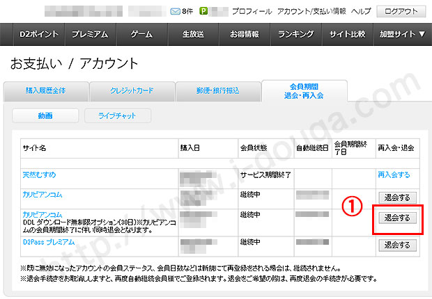Image resolution: width=432 pixels, height=299 pixels.
Task: Click サイト比較 in the navigation bar
Action: point(346,34)
